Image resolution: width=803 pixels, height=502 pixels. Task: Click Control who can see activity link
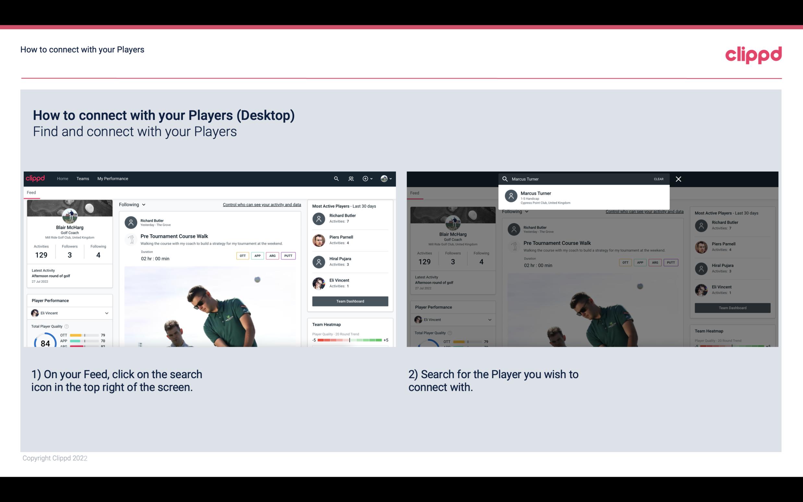261,204
